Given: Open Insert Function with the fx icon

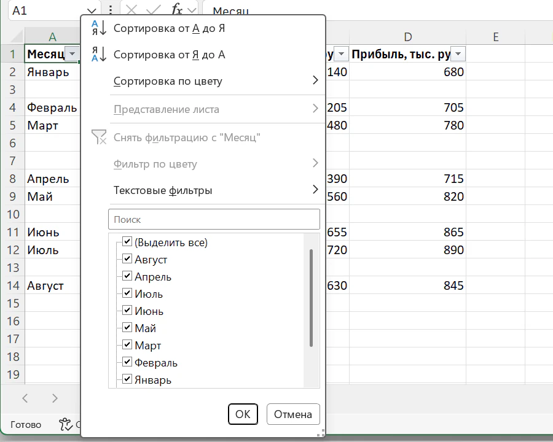Looking at the screenshot, I should (x=177, y=10).
